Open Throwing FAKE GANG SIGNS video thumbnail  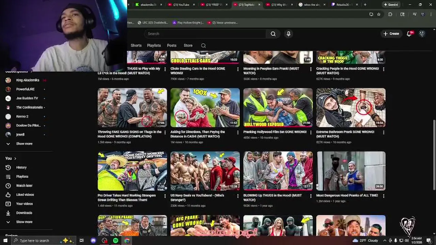132,108
